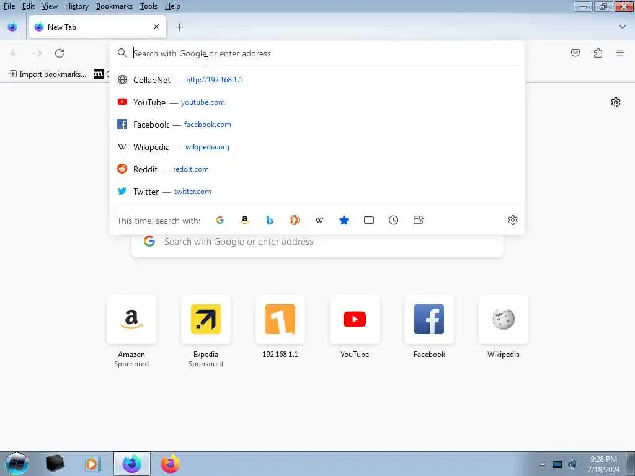This screenshot has width=635, height=476.
Task: Close the New Tab tab
Action: click(156, 27)
